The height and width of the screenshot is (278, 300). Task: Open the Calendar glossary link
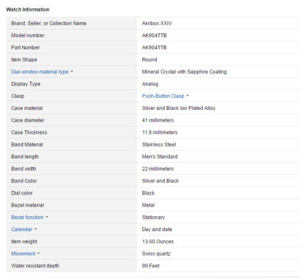(22, 229)
